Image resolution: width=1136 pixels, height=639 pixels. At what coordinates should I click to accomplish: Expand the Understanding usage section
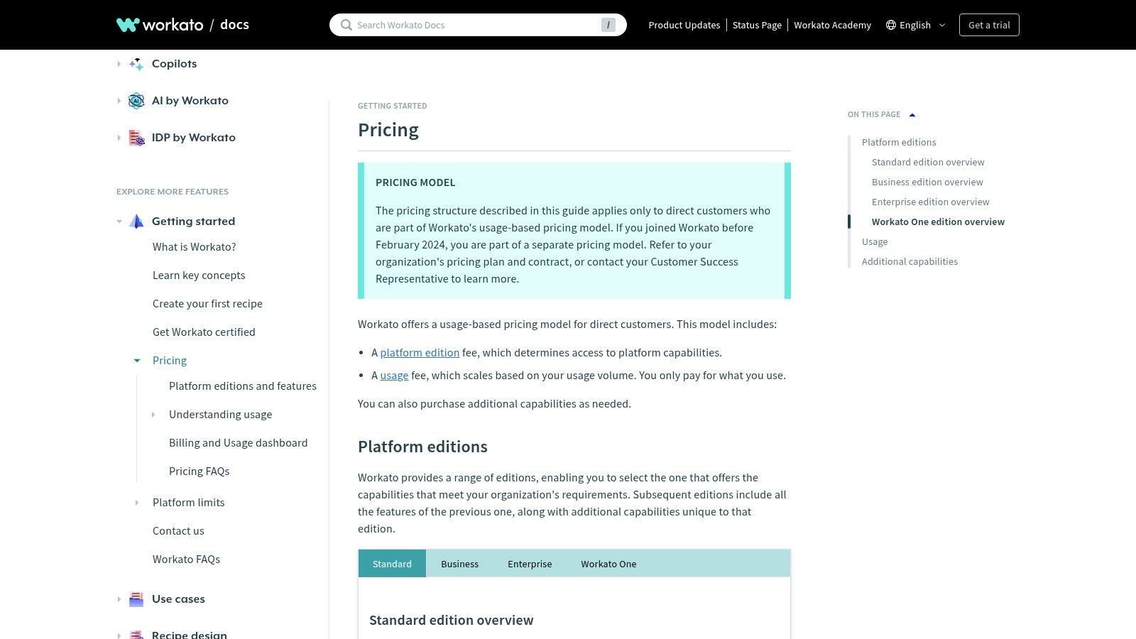click(153, 414)
